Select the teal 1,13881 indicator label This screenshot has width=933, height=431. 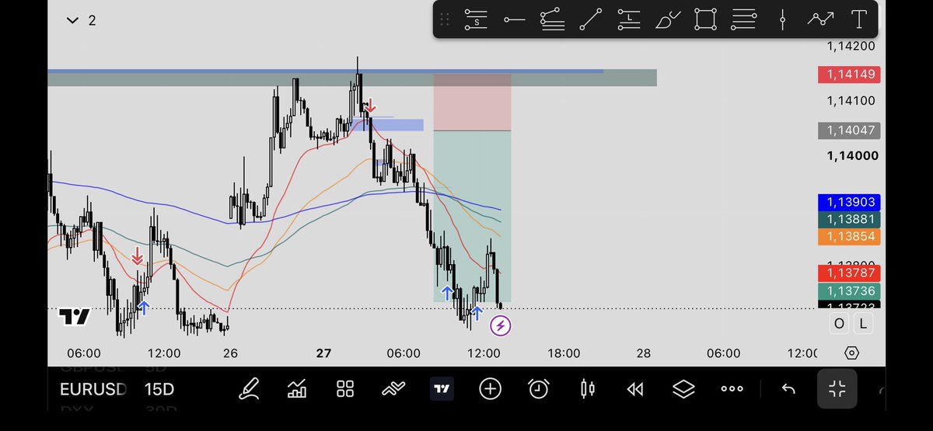click(x=849, y=220)
